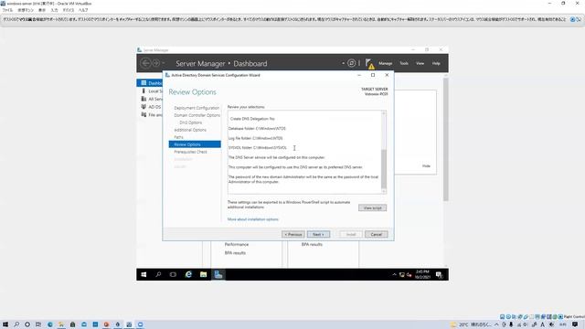Viewport: 585px width, 329px height.
Task: Open VirtualBox 入力 menu
Action: coord(55,10)
